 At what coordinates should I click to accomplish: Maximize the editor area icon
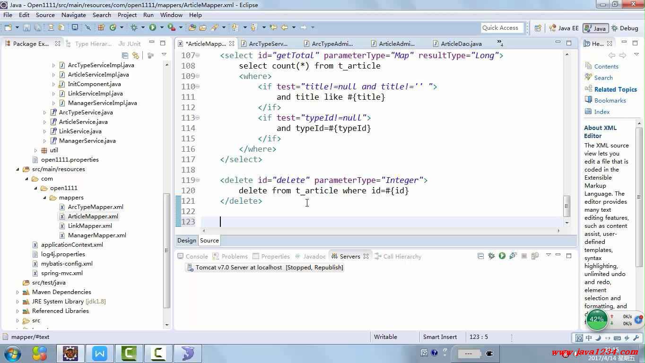pyautogui.click(x=569, y=43)
